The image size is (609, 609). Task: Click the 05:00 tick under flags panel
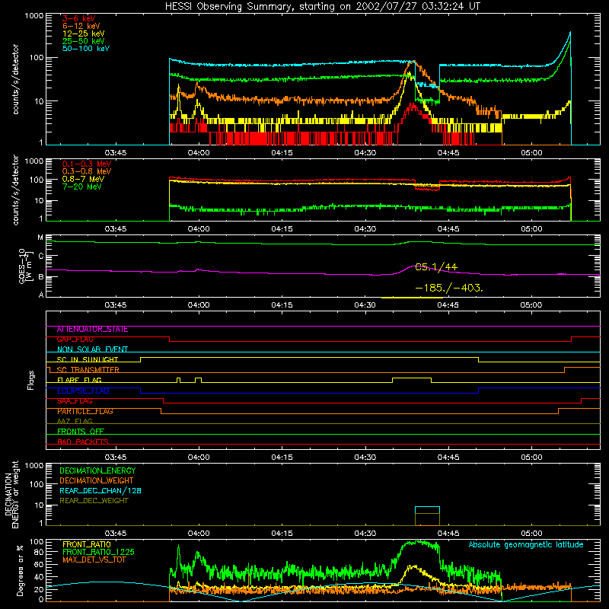tap(531, 458)
